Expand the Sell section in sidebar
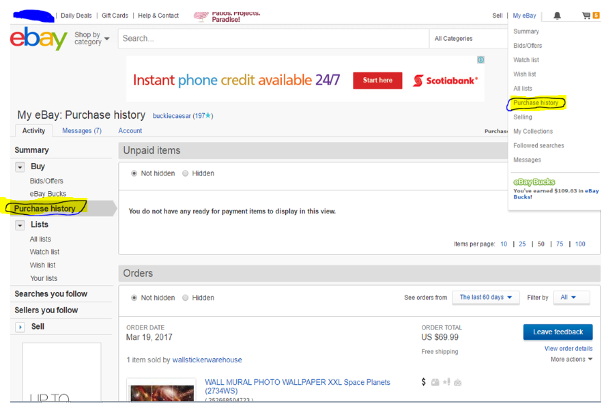The image size is (604, 408). click(x=20, y=327)
